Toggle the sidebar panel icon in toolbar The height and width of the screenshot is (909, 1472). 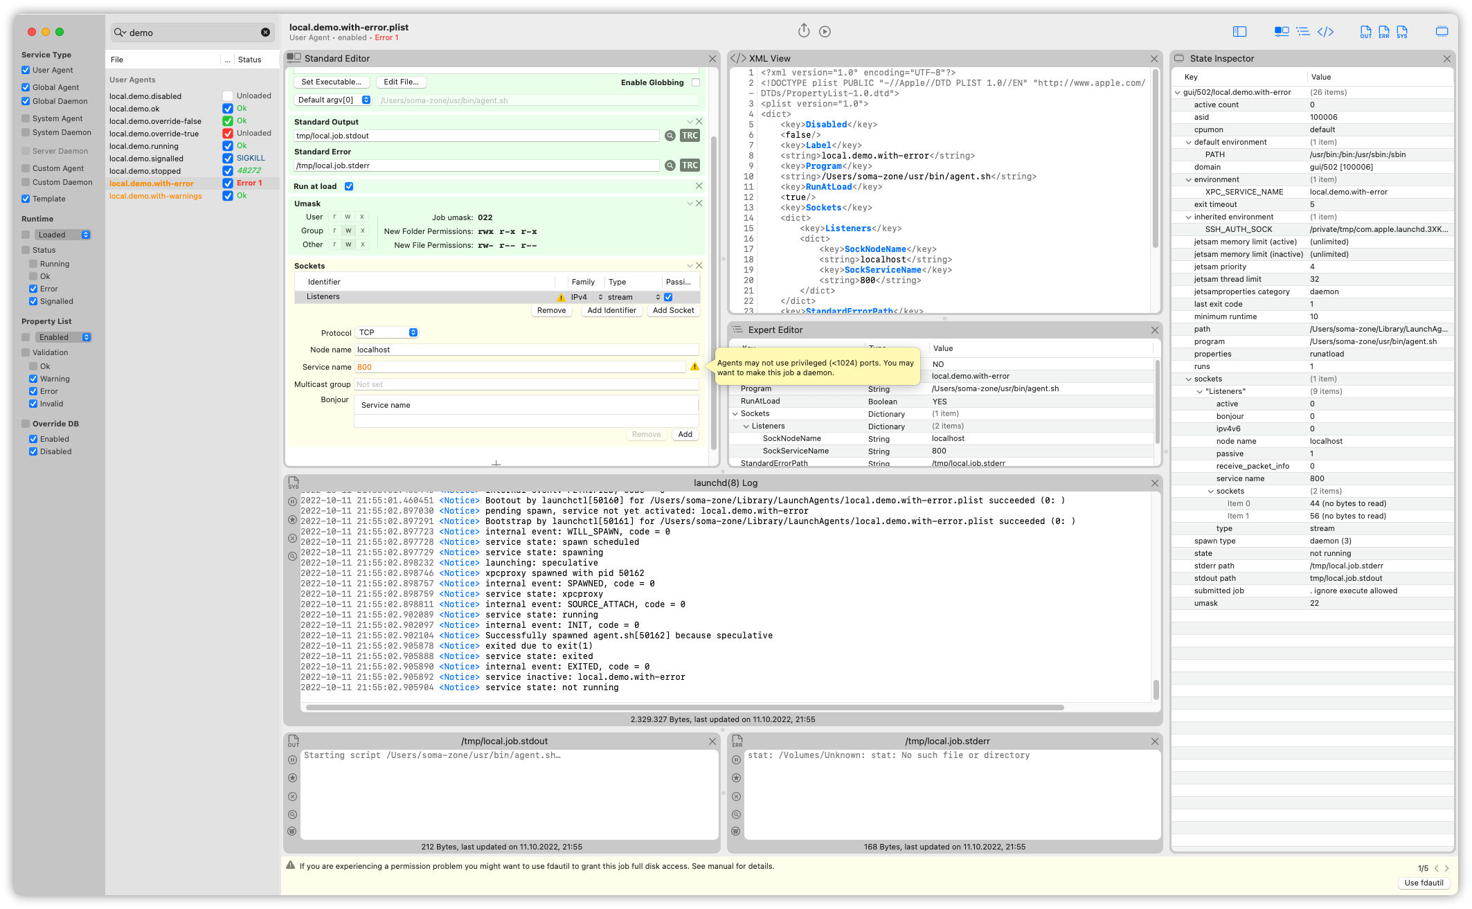pos(1239,32)
